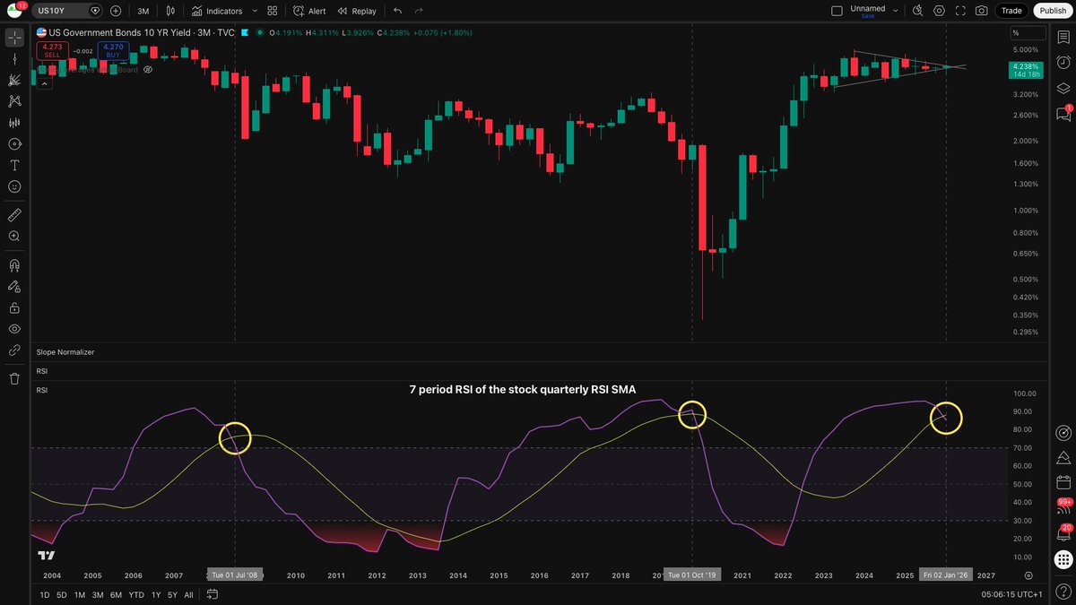The image size is (1076, 605).
Task: Toggle magnet mode for drawings
Action: coord(14,265)
